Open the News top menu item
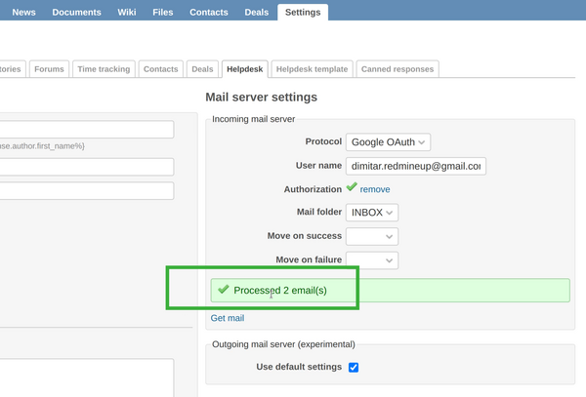Image resolution: width=586 pixels, height=397 pixels. tap(23, 12)
